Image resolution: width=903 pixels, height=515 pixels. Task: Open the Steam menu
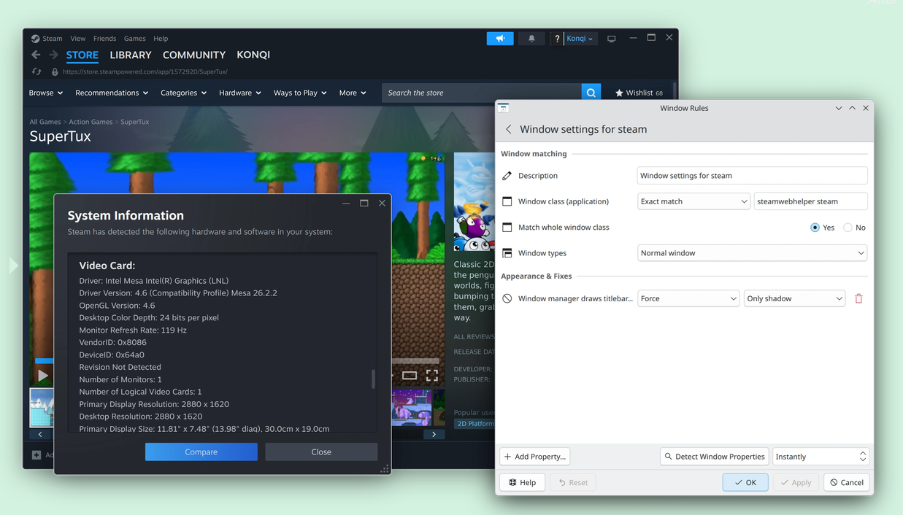pyautogui.click(x=52, y=39)
